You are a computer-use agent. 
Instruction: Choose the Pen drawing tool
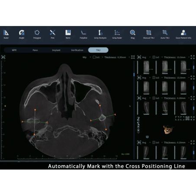click(52, 34)
